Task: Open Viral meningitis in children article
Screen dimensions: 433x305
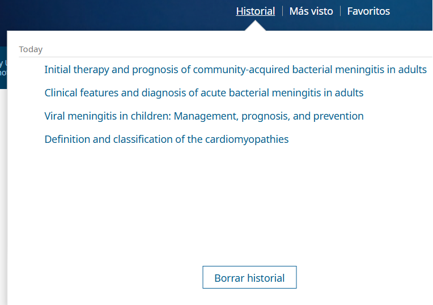Action: 204,116
